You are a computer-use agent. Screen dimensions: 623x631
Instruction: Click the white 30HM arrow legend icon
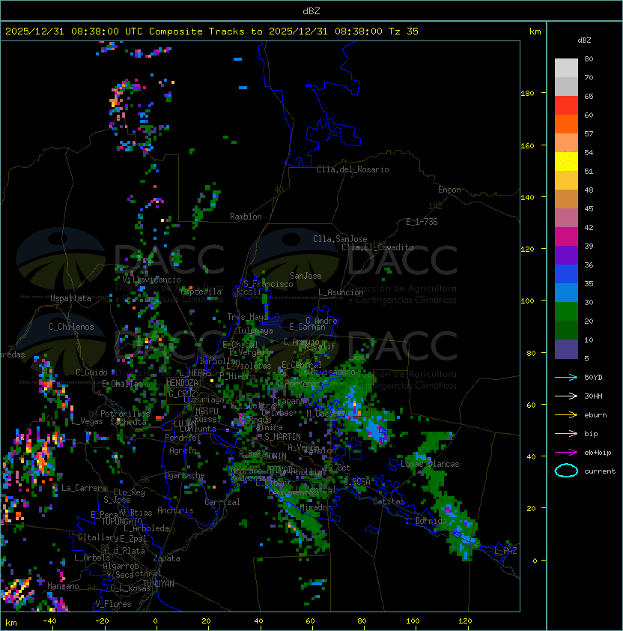coord(566,396)
